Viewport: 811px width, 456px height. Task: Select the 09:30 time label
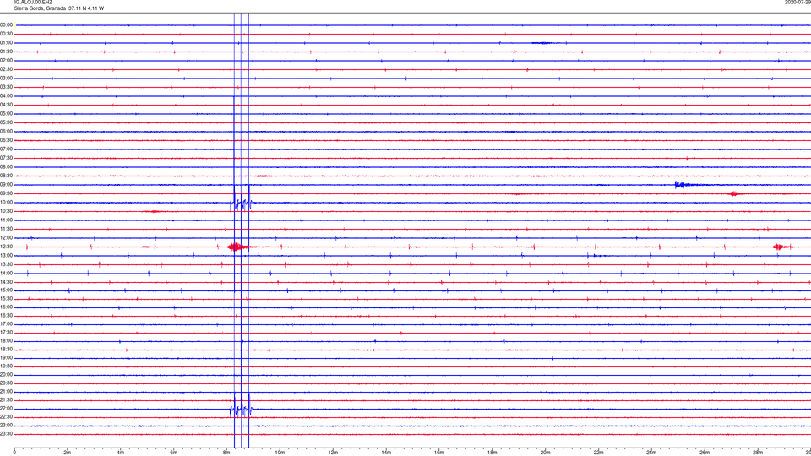click(x=7, y=193)
